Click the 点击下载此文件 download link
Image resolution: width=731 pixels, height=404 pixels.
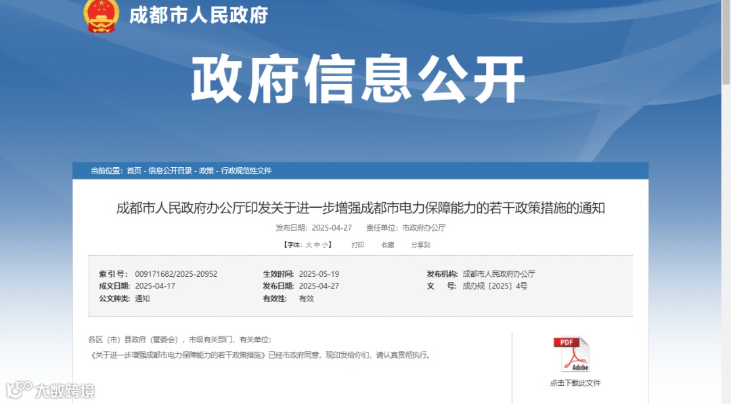[576, 382]
